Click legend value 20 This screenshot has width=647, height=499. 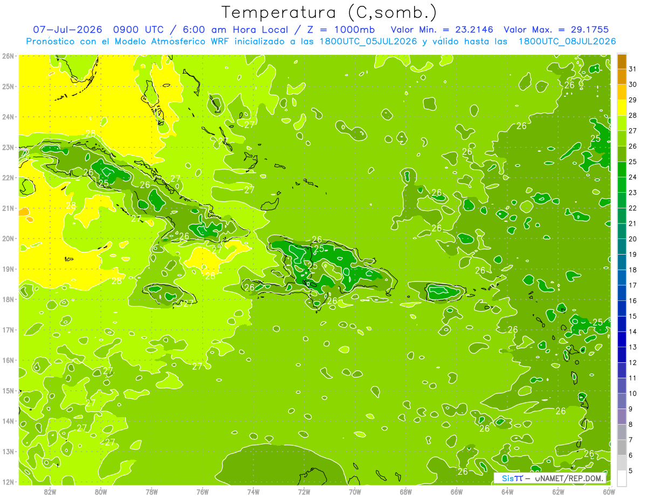633,239
